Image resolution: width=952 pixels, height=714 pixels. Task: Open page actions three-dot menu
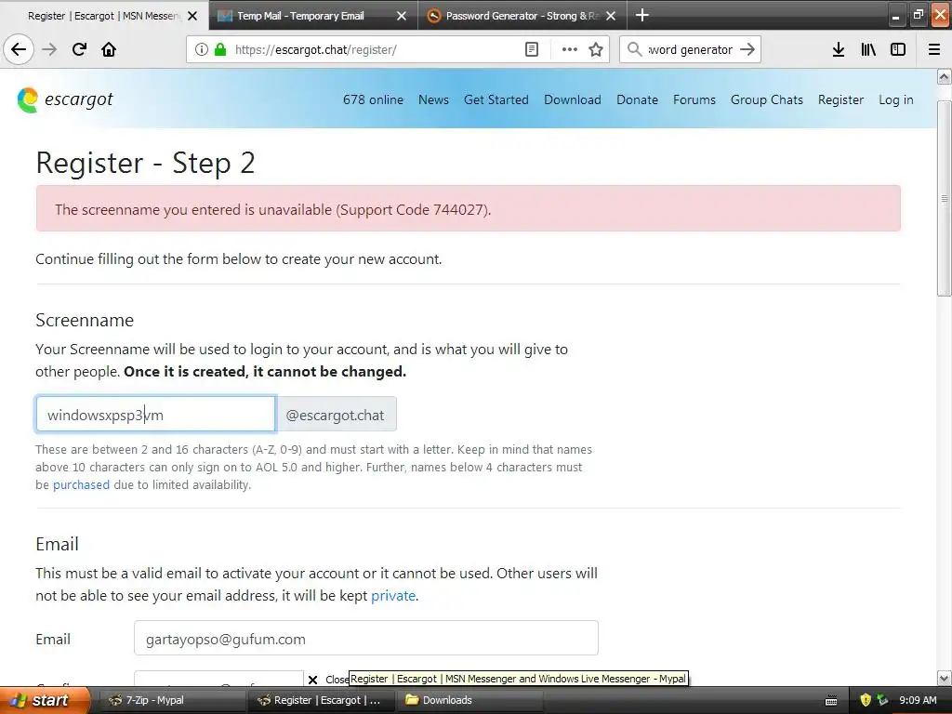pyautogui.click(x=570, y=49)
